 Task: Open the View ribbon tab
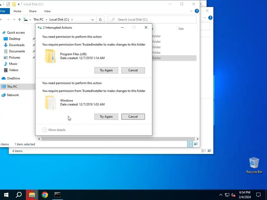tap(47, 11)
